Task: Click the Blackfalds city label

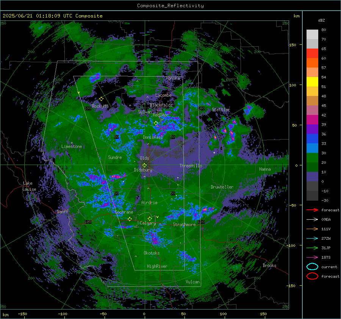Action: pos(161,105)
